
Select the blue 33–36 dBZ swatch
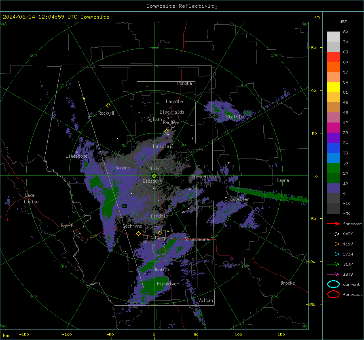click(333, 148)
